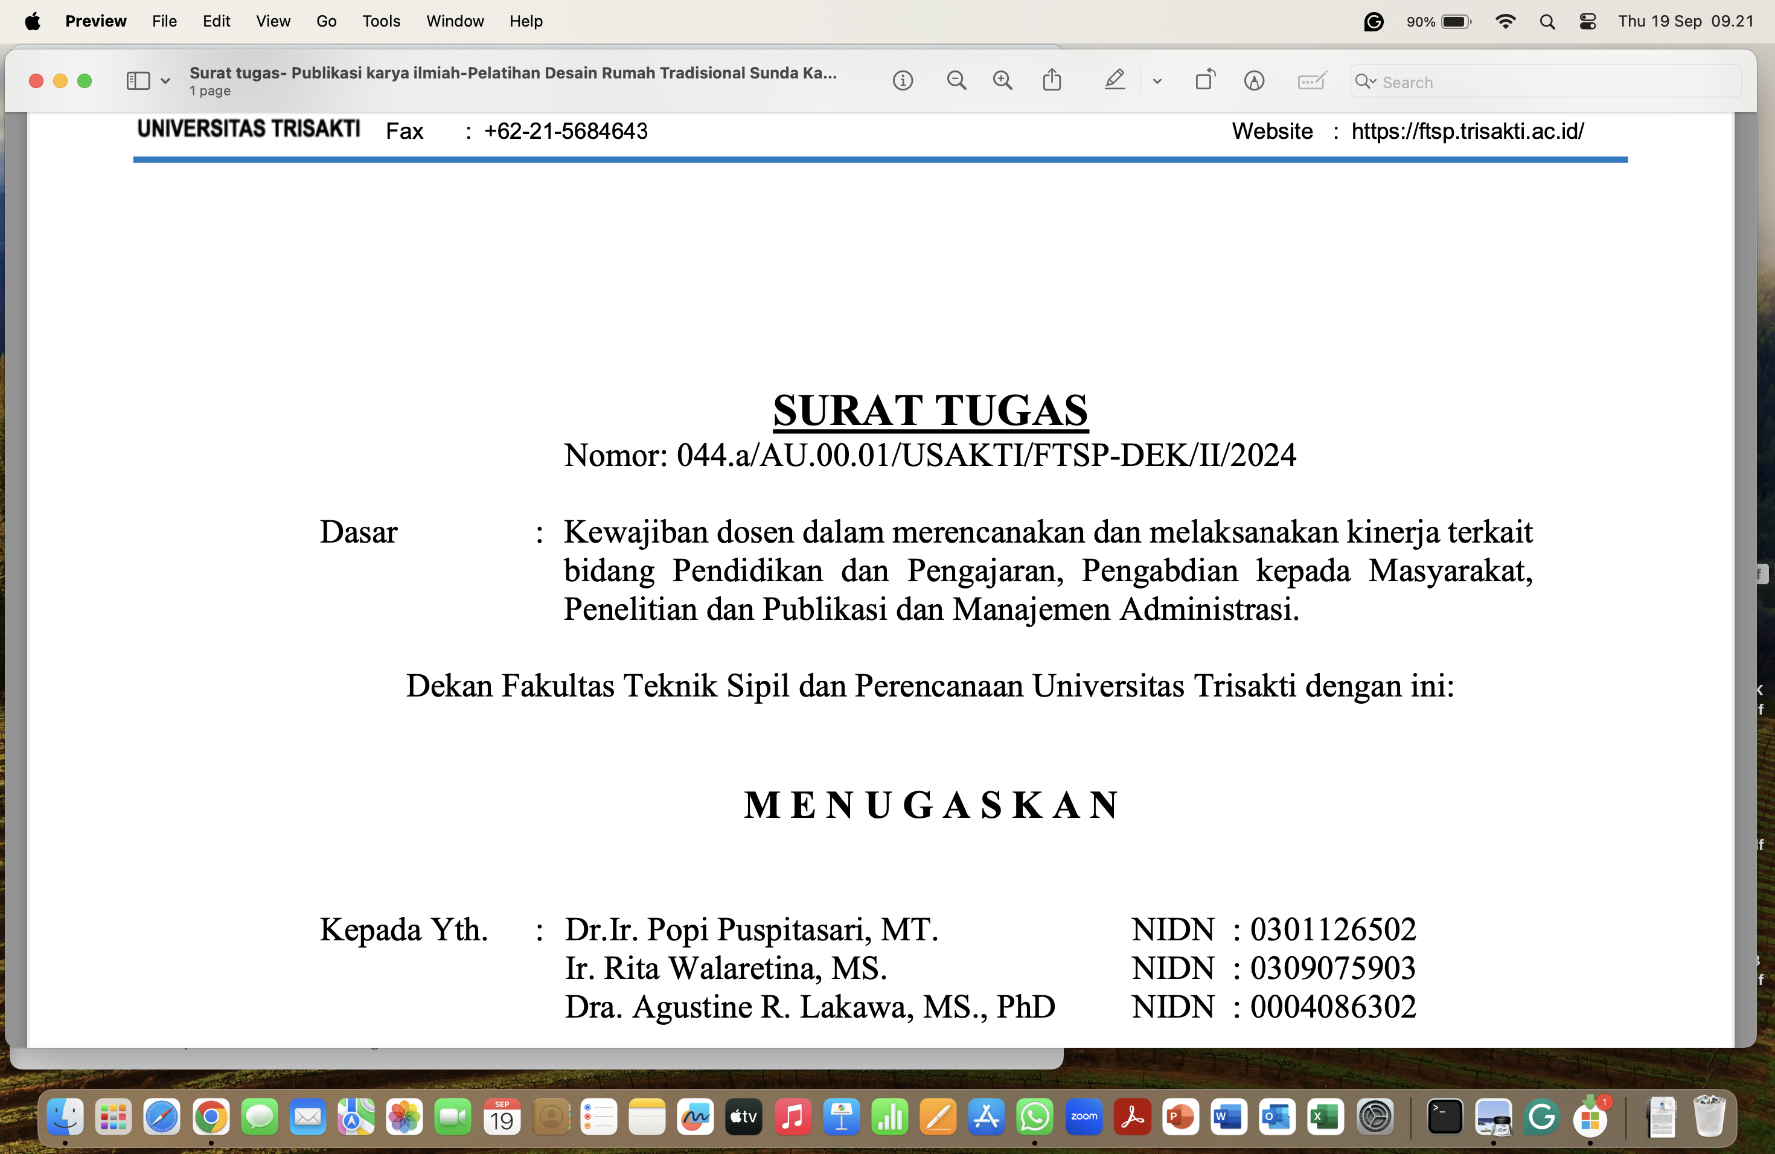This screenshot has width=1775, height=1154.
Task: Open the Preview app menu
Action: [95, 21]
